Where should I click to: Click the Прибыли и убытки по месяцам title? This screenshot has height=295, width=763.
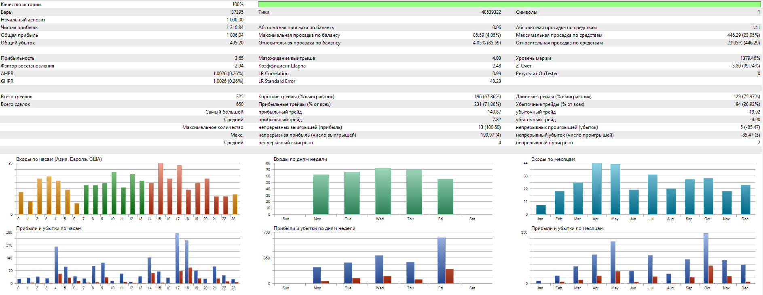click(567, 228)
